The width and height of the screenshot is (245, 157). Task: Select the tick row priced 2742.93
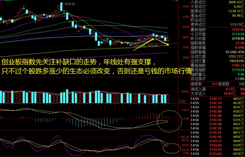(218, 120)
